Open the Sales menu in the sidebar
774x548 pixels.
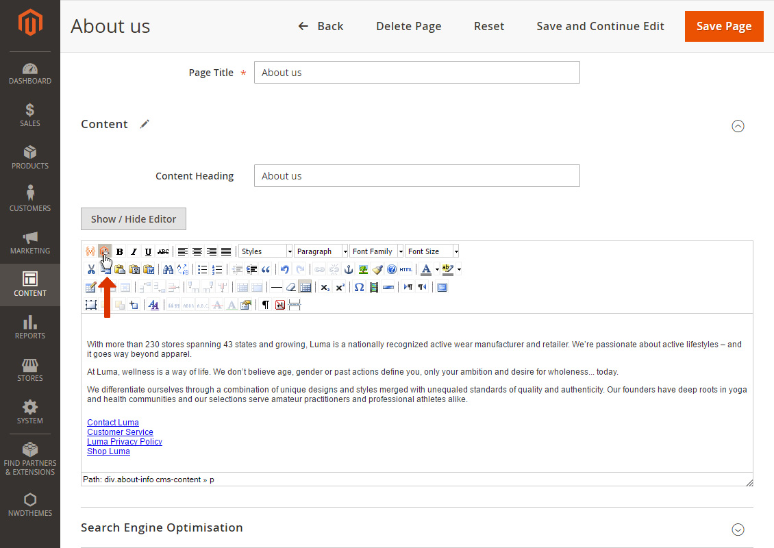(x=30, y=116)
